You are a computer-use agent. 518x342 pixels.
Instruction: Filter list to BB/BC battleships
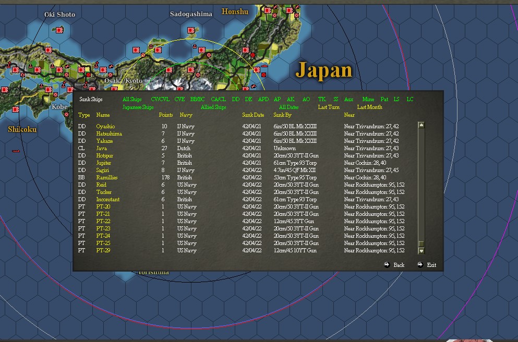point(197,99)
